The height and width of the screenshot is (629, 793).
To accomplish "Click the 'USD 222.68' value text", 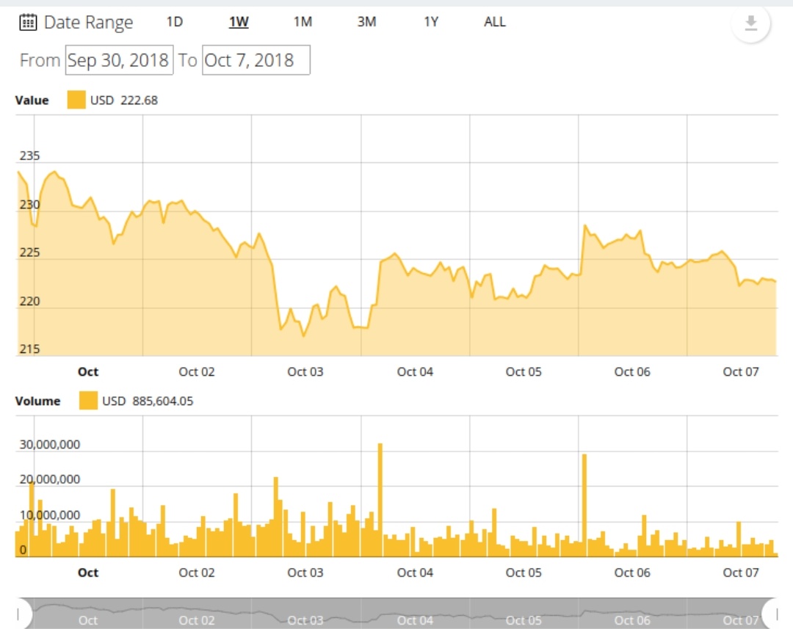I will click(124, 100).
